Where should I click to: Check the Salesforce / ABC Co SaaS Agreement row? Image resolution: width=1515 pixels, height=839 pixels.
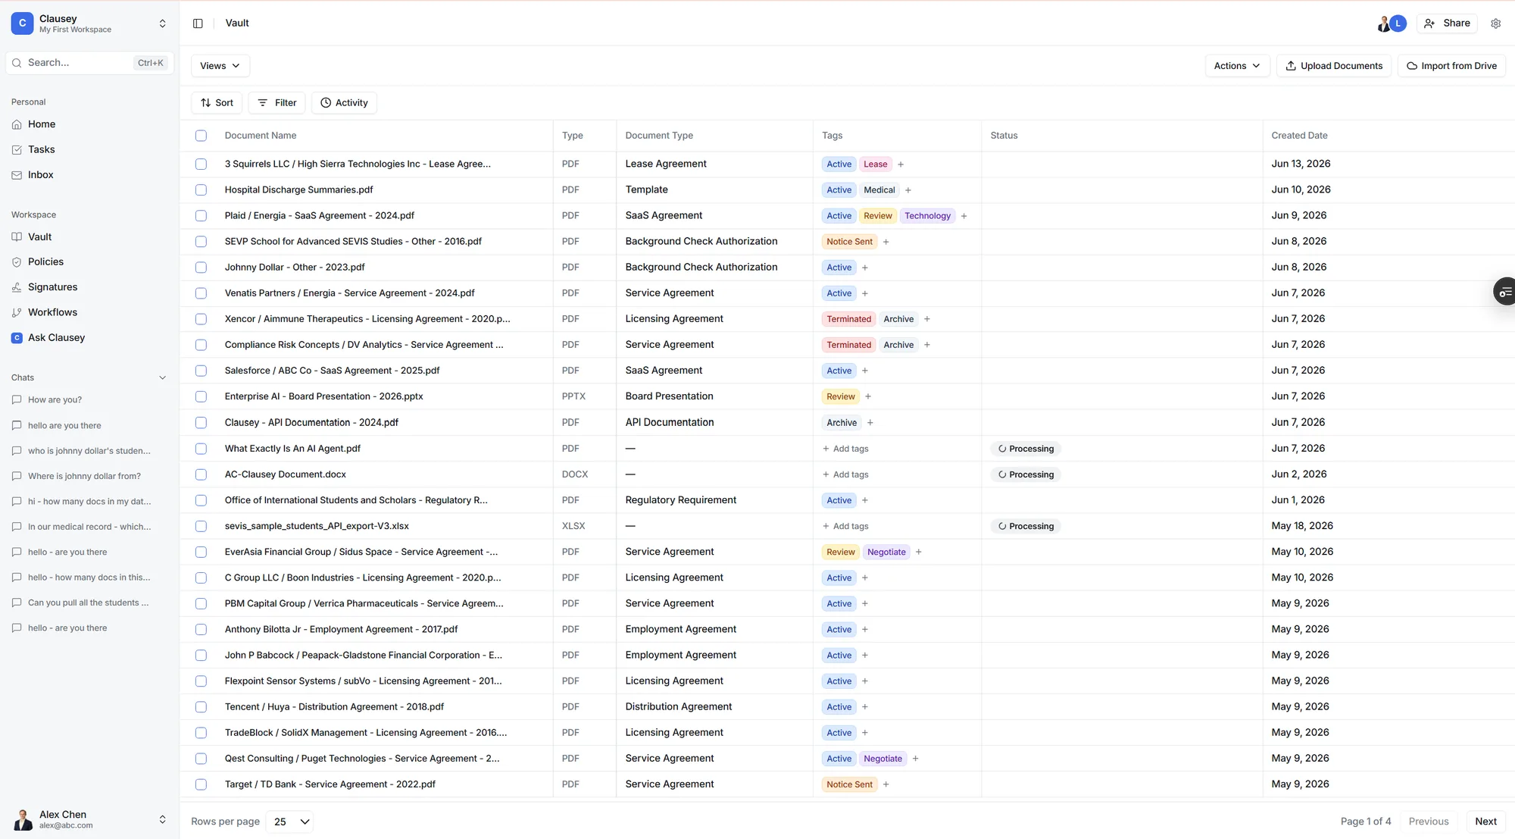[x=201, y=371]
